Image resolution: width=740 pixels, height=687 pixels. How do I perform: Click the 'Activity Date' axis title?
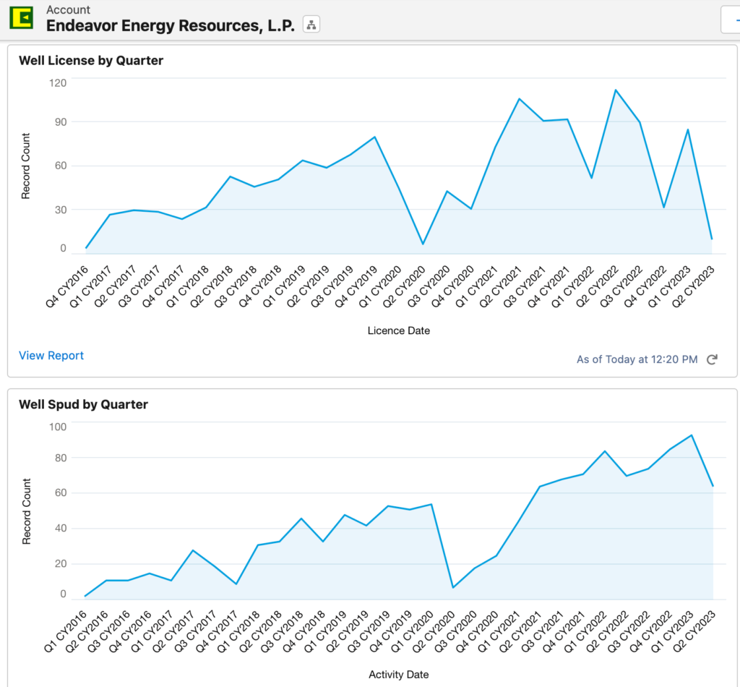pos(399,675)
